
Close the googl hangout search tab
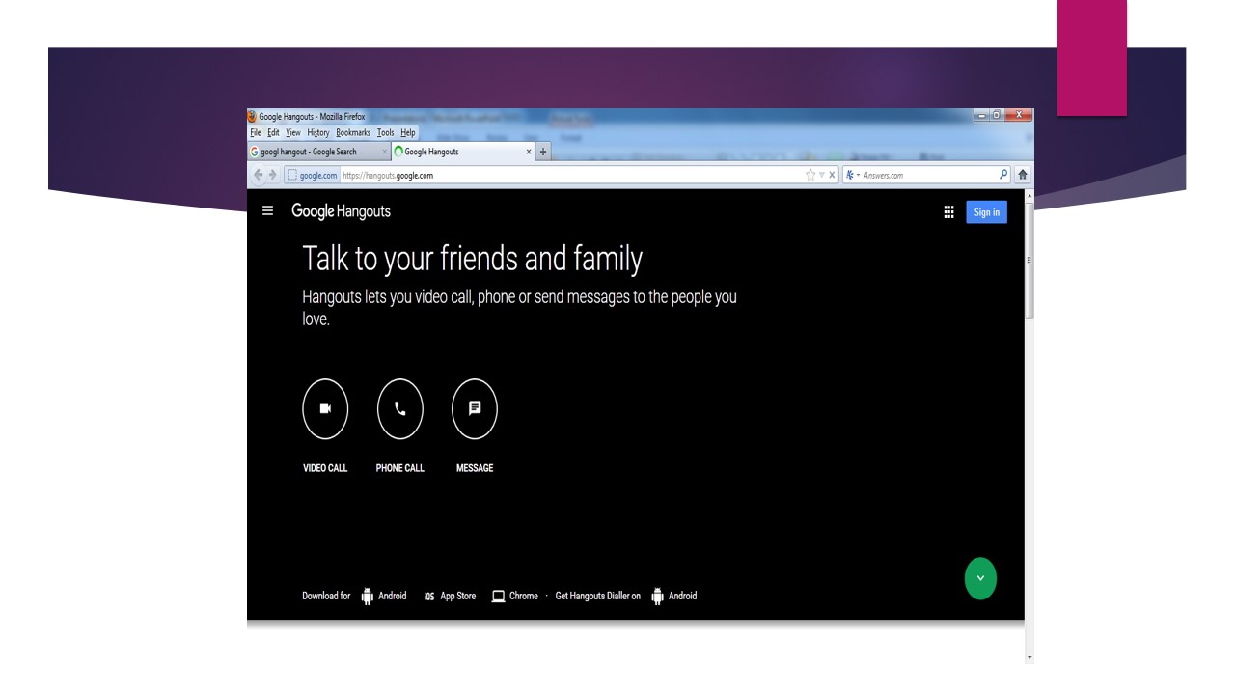click(384, 152)
